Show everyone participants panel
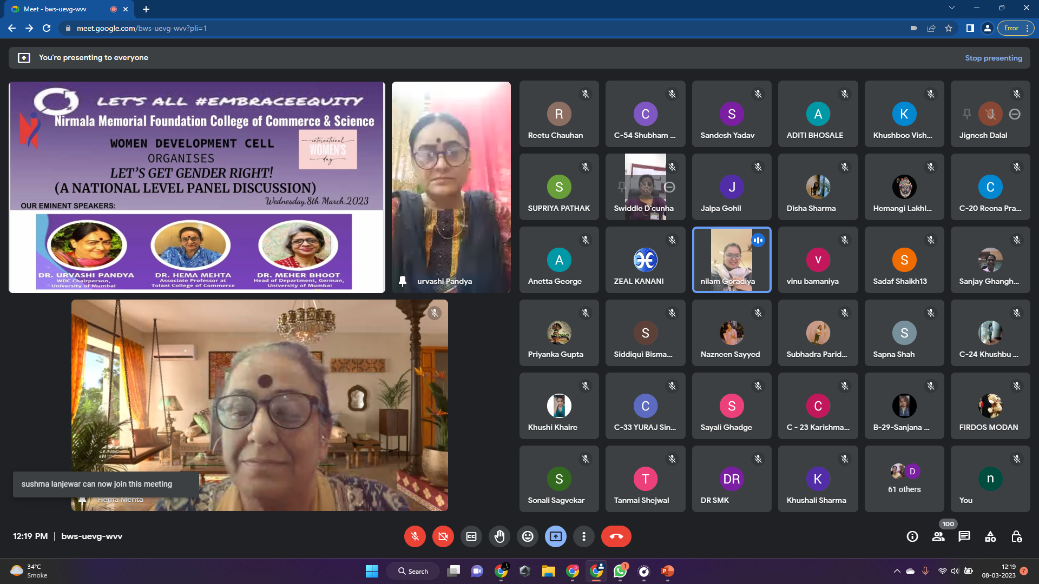 938,536
